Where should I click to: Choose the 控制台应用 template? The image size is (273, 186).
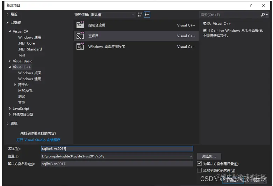tap(136, 25)
